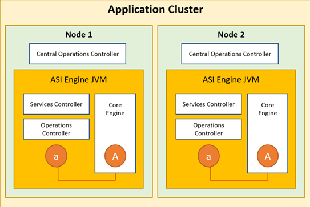Click connector line between a and A in Node 2

coord(239,180)
